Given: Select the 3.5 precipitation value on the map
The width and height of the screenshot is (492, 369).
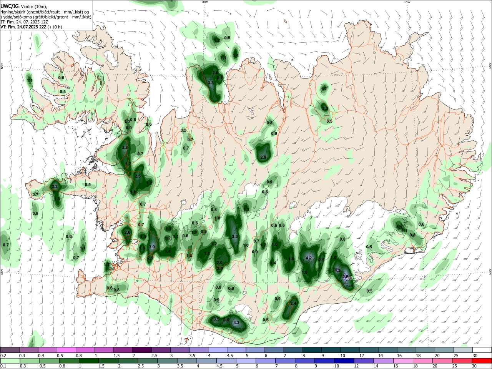Looking at the screenshot, I should (216, 319).
